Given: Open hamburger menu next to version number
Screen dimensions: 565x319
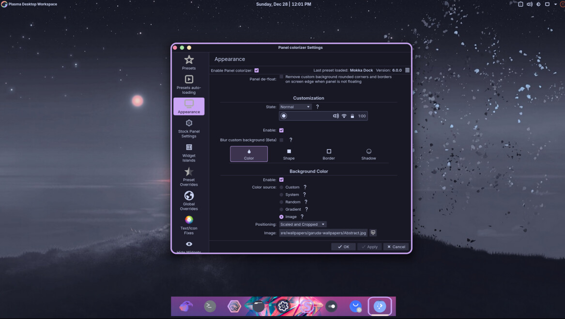Looking at the screenshot, I should [x=407, y=71].
